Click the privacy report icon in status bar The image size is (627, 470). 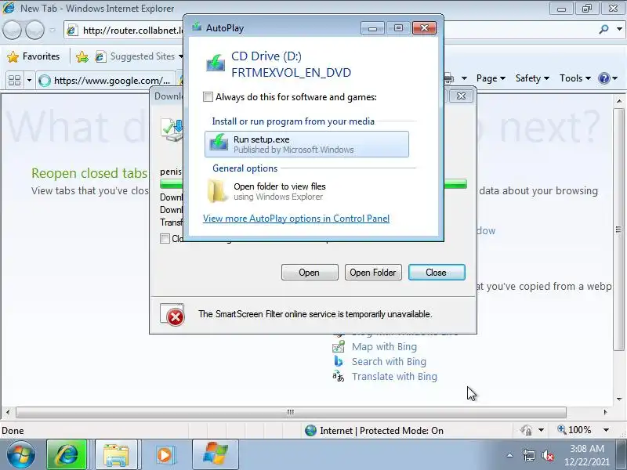pyautogui.click(x=526, y=430)
